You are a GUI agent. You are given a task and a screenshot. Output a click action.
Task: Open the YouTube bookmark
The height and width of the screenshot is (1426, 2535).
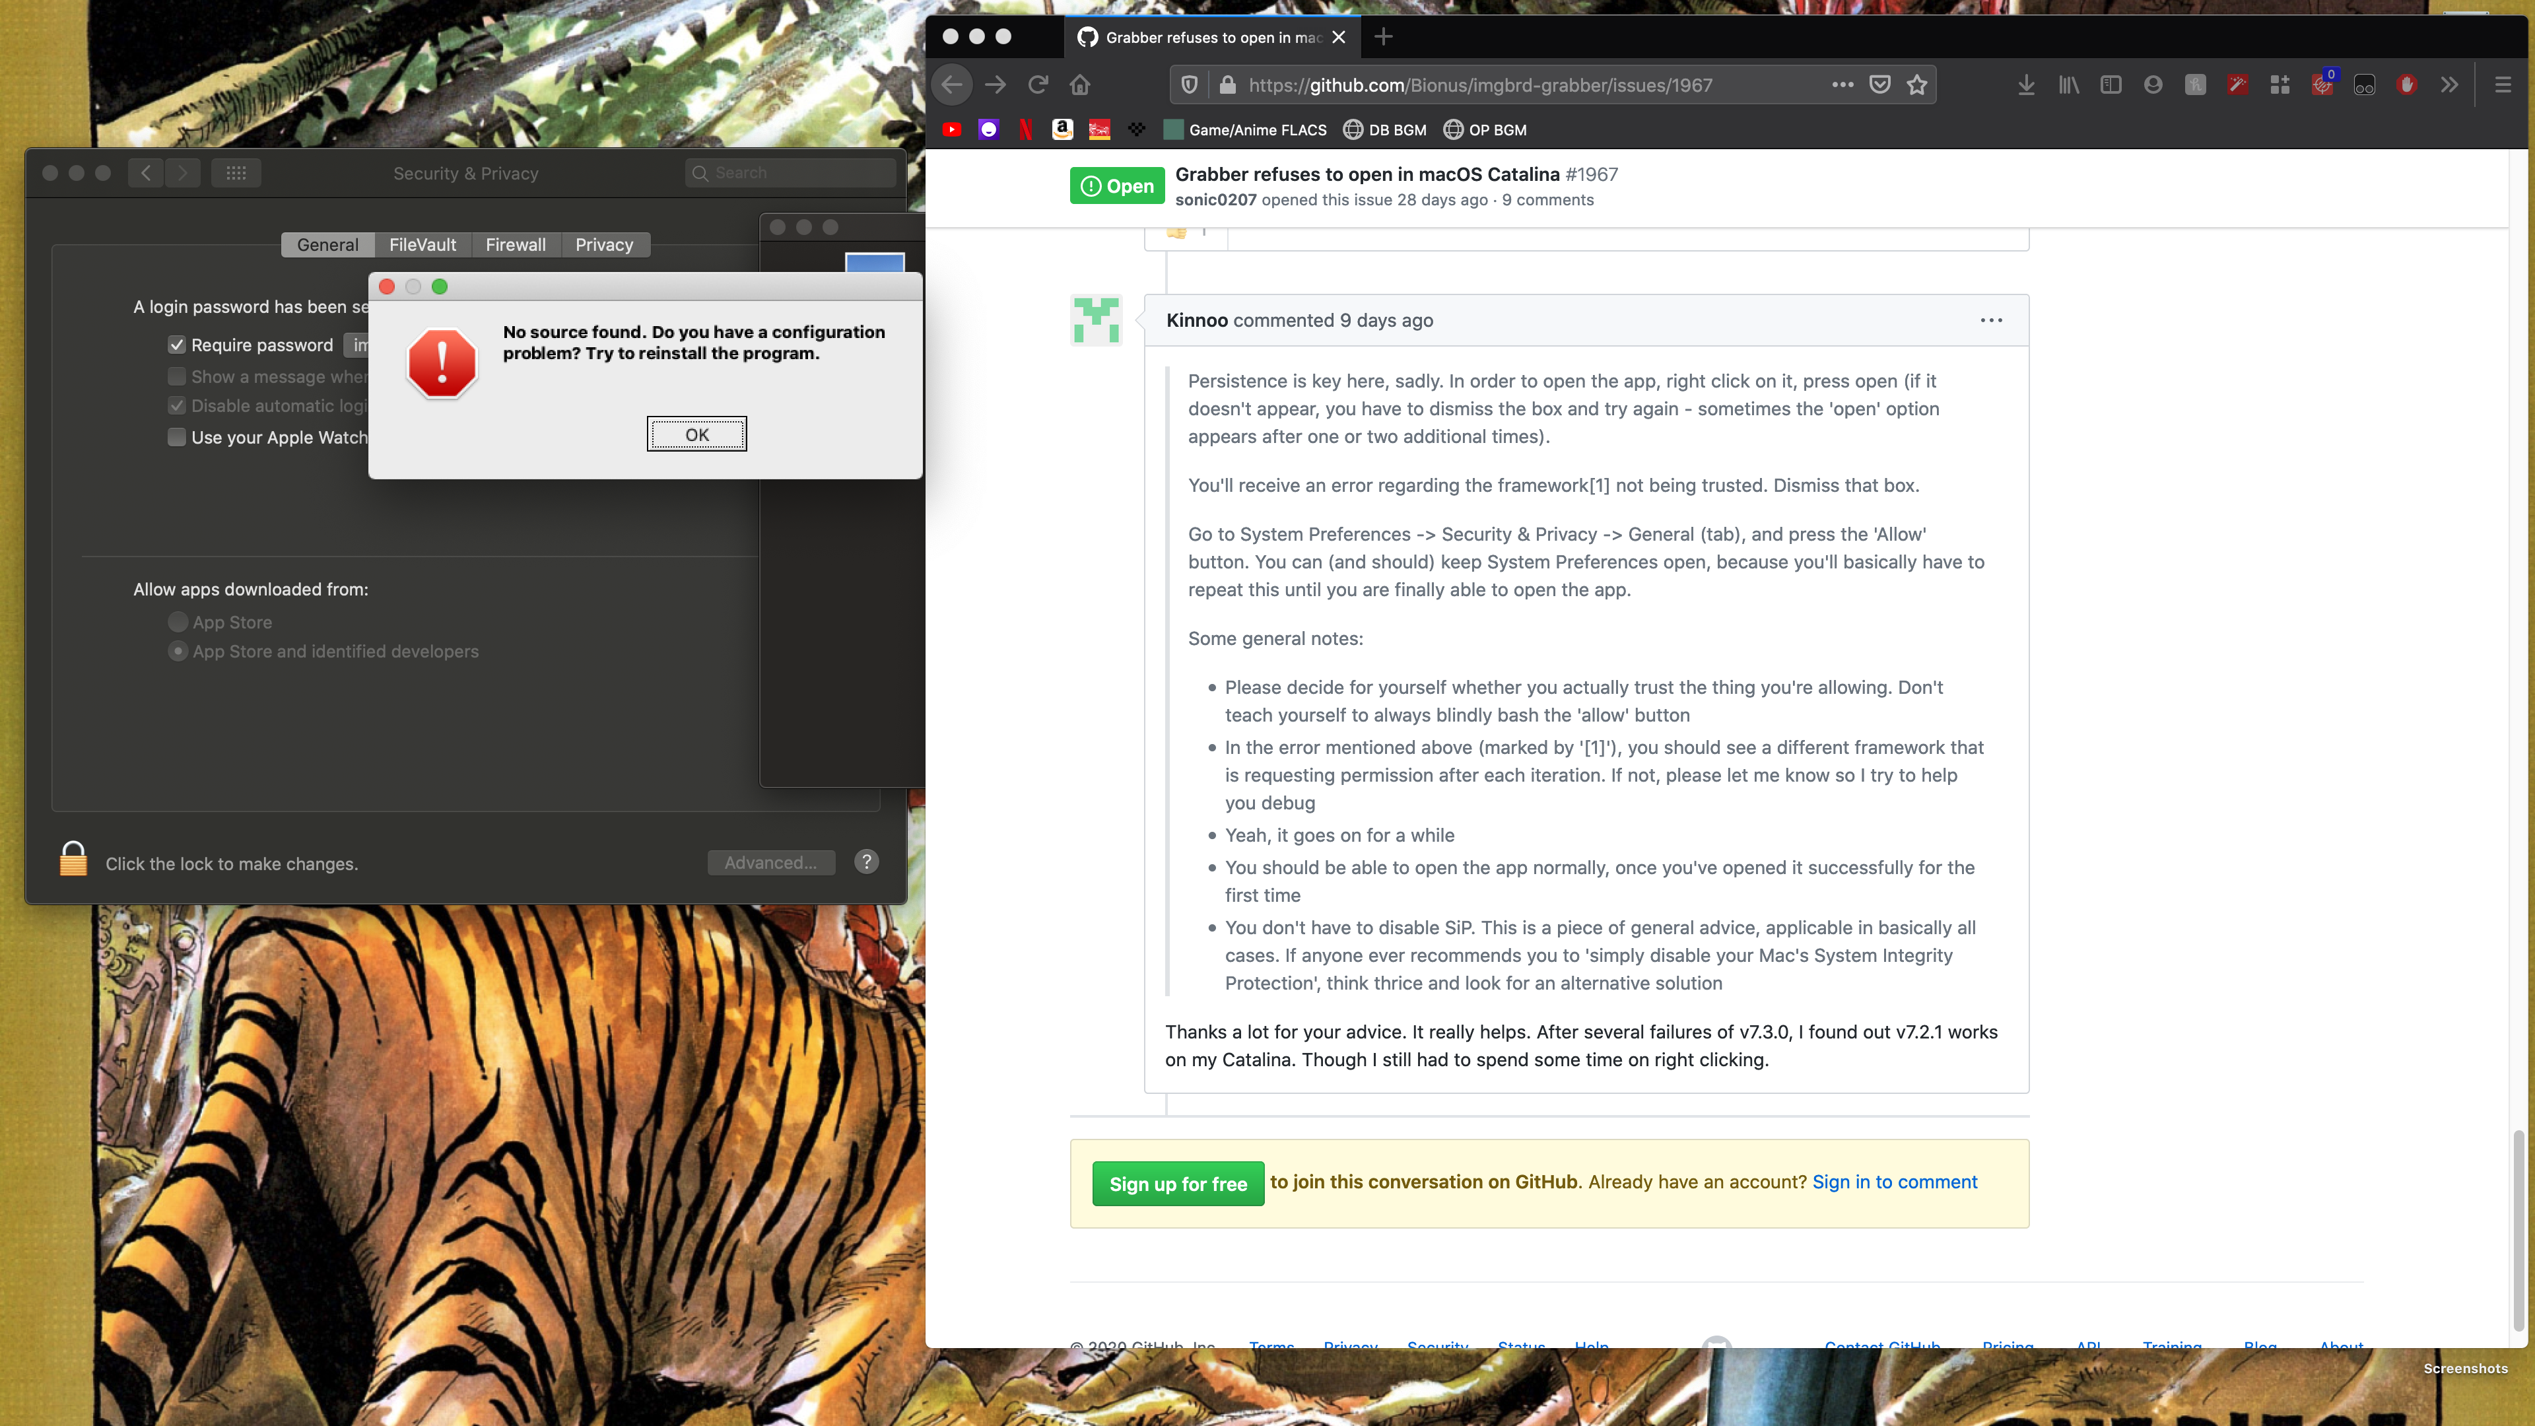point(951,129)
